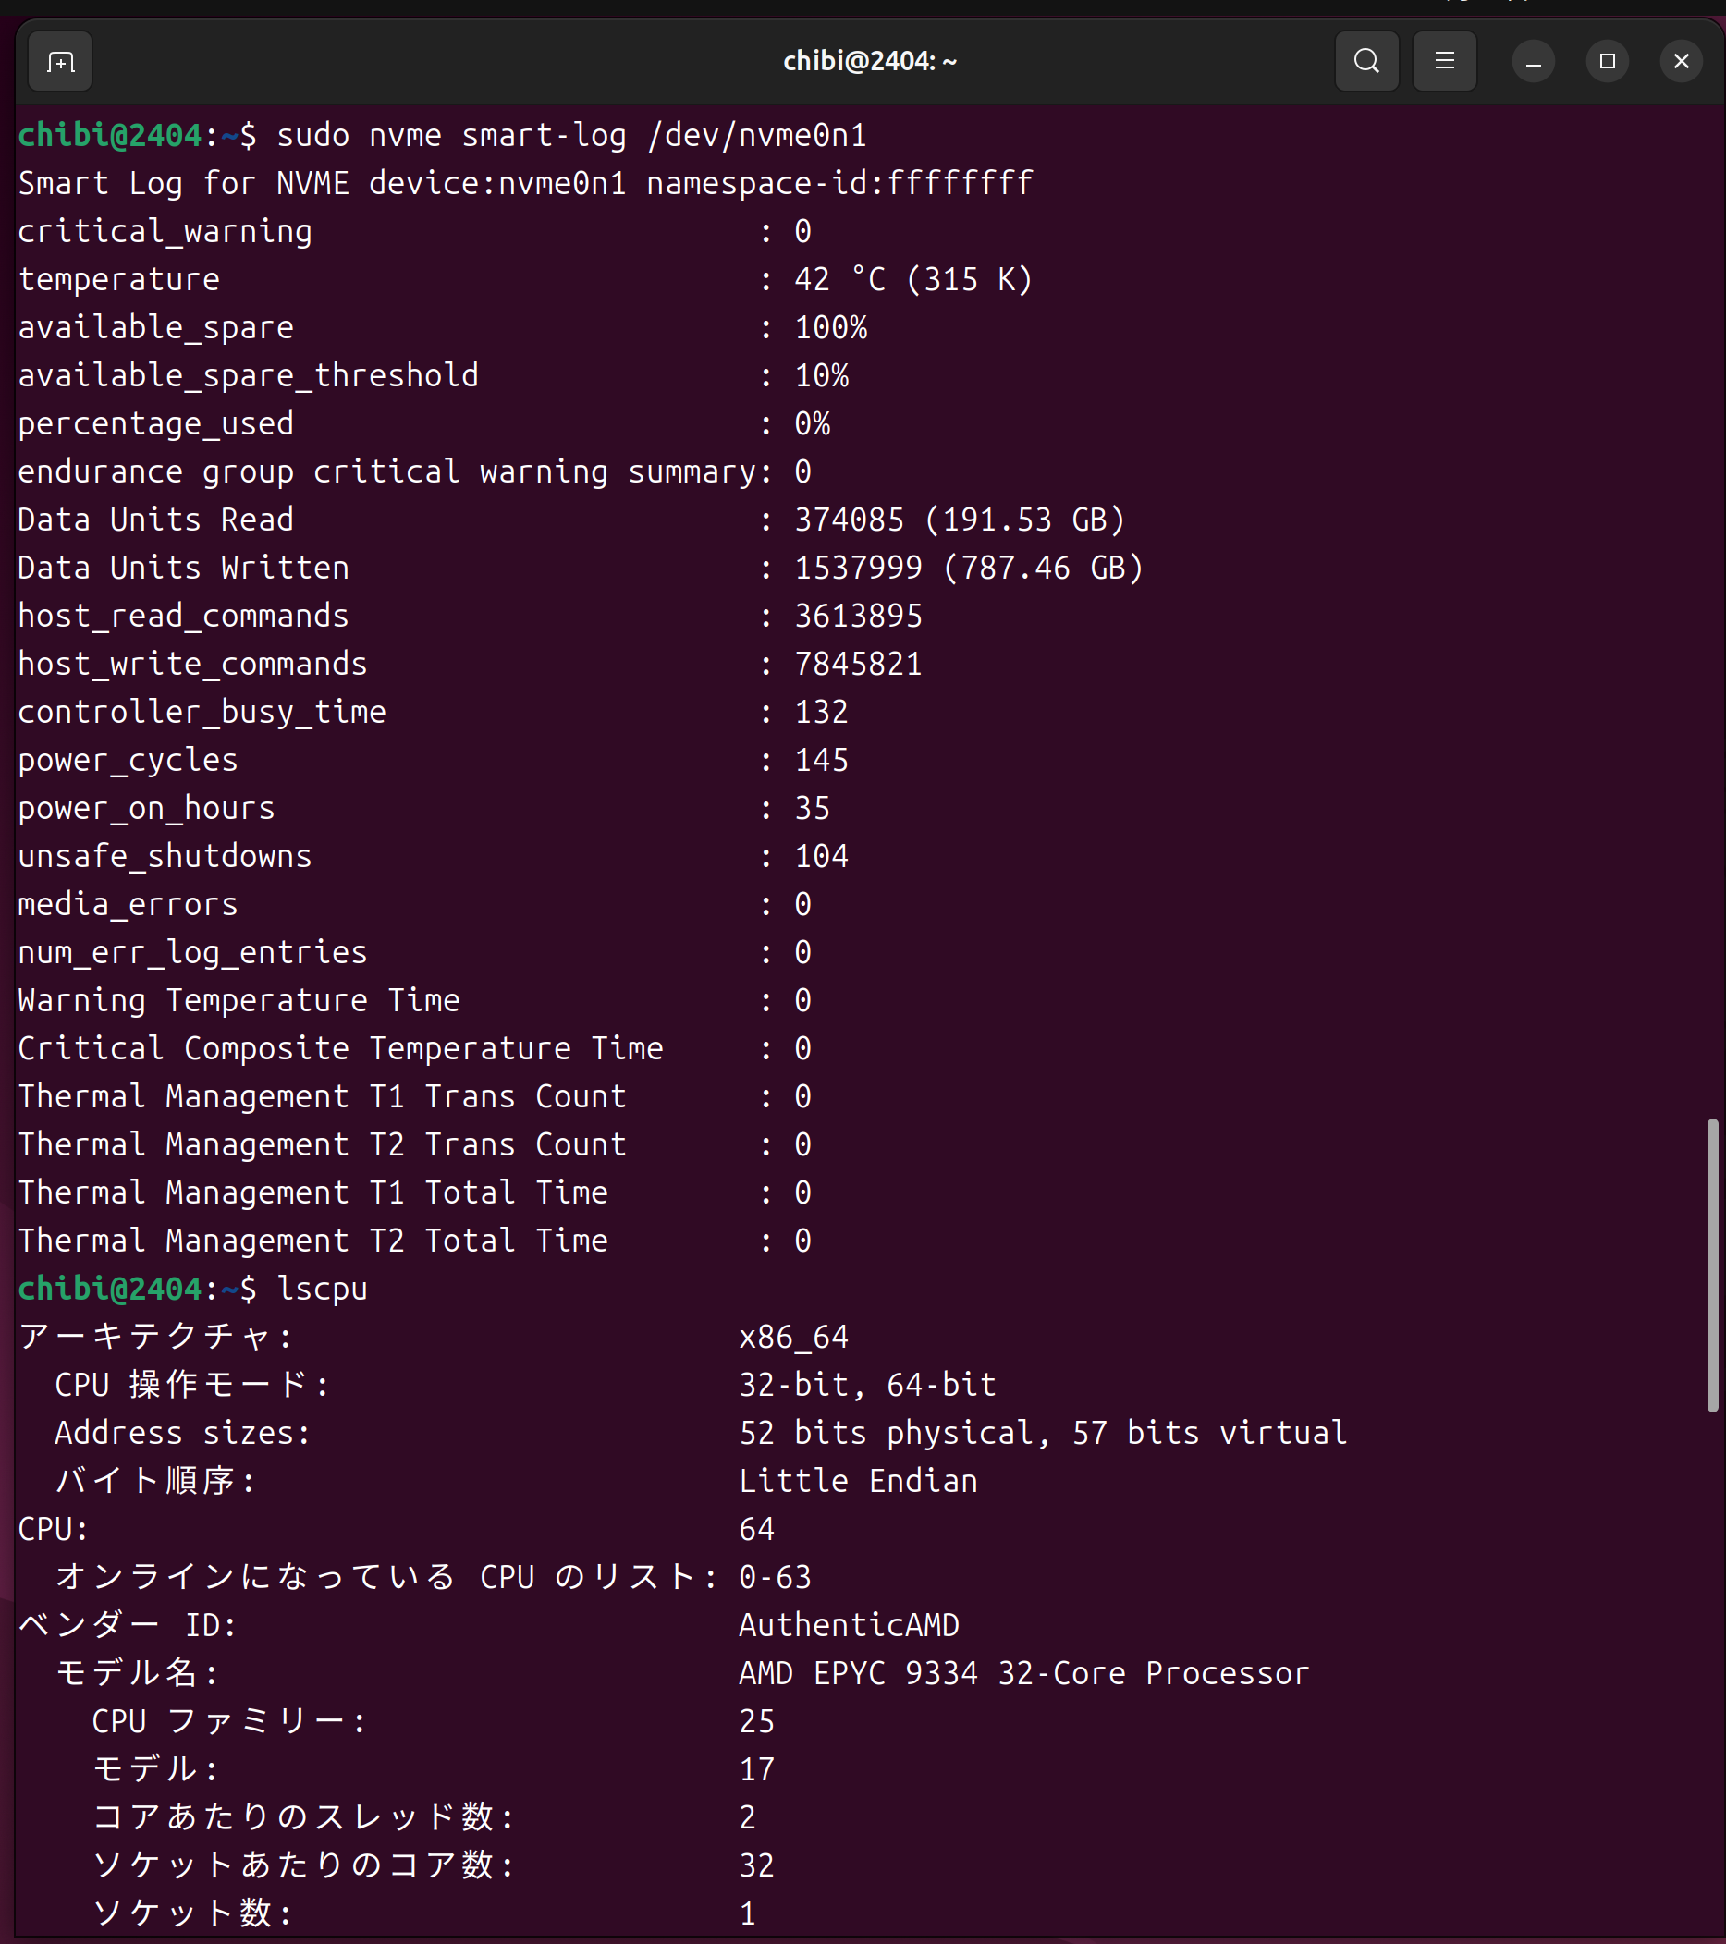This screenshot has width=1726, height=1944.
Task: Click the AMD EPYC 9334 model name
Action: pyautogui.click(x=1024, y=1673)
